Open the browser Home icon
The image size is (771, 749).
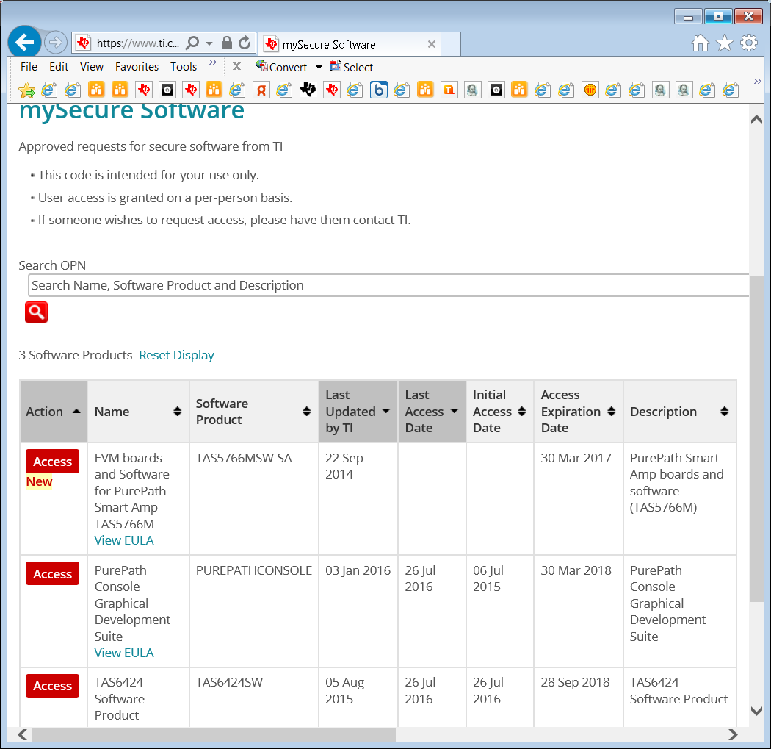coord(701,43)
